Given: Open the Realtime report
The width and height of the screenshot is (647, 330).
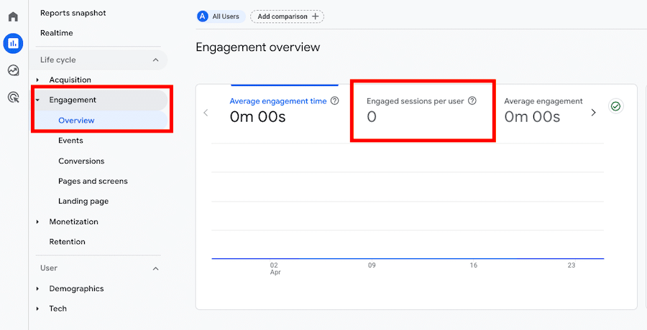Looking at the screenshot, I should [56, 33].
